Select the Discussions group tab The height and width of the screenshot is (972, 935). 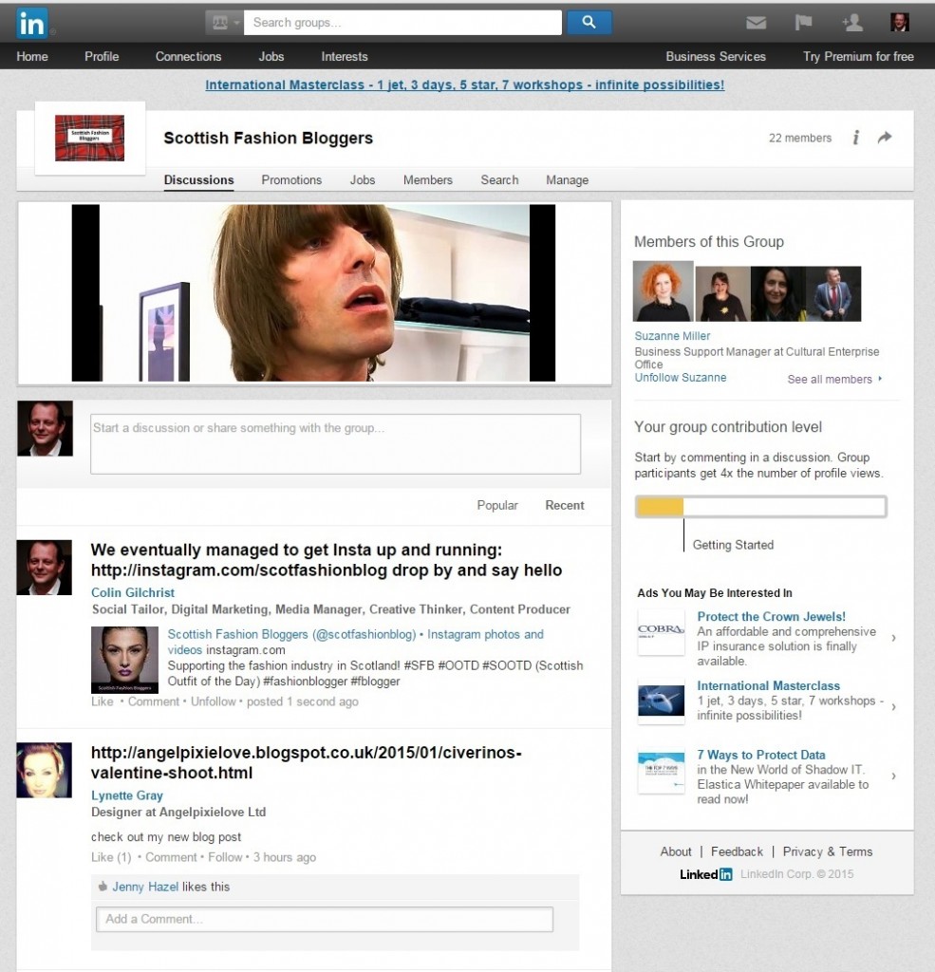198,180
